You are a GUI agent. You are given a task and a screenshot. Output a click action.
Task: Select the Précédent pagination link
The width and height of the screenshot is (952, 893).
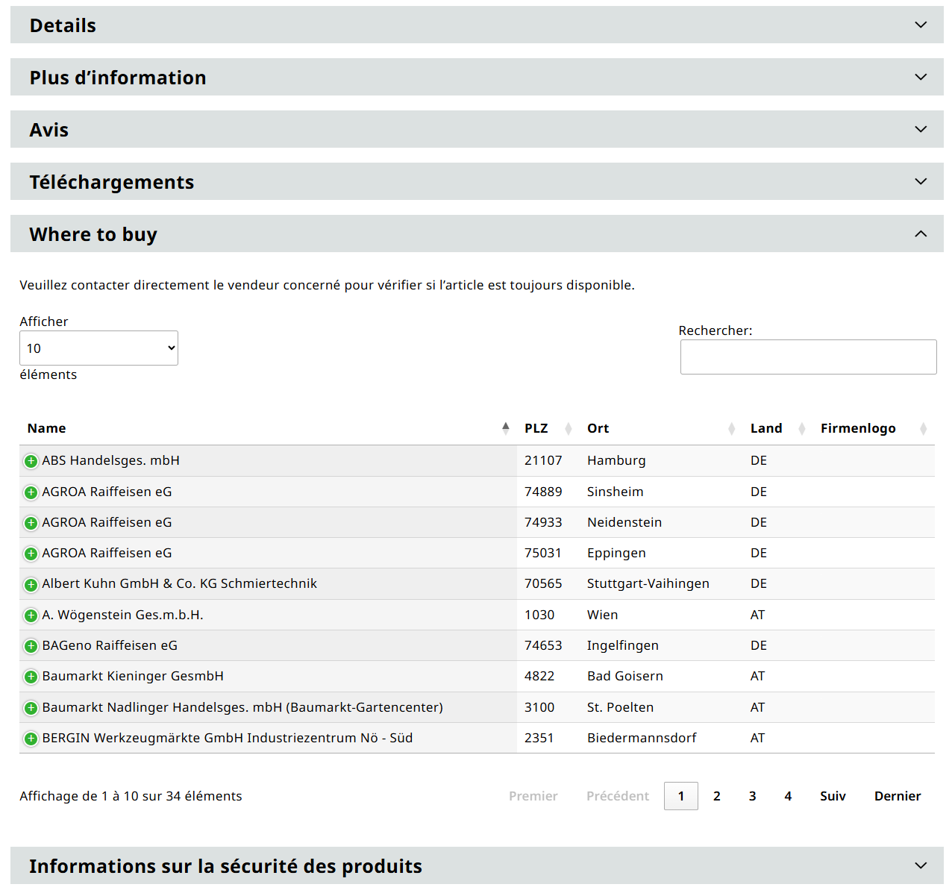[x=618, y=796]
